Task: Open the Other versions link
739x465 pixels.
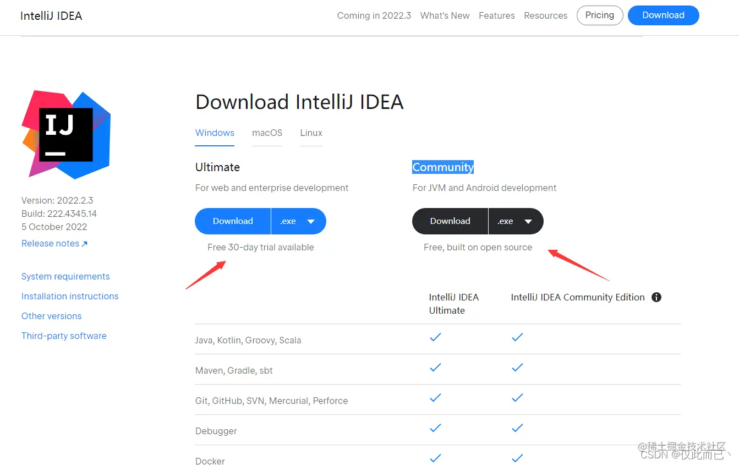Action: tap(51, 316)
